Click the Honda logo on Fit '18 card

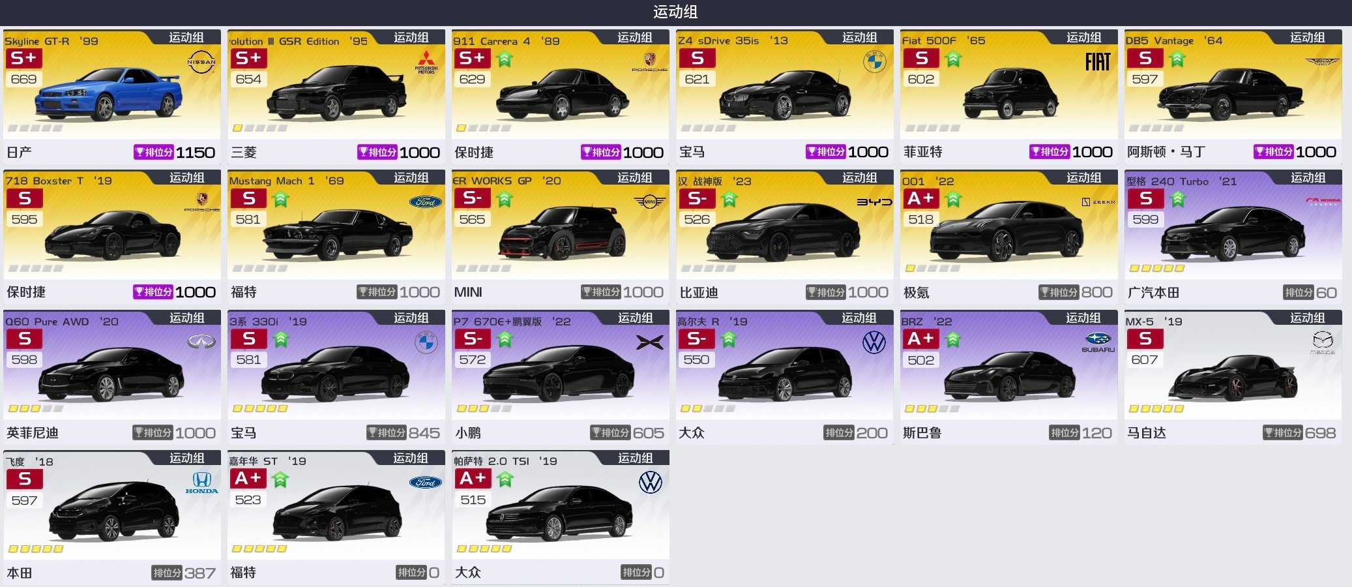coord(201,483)
